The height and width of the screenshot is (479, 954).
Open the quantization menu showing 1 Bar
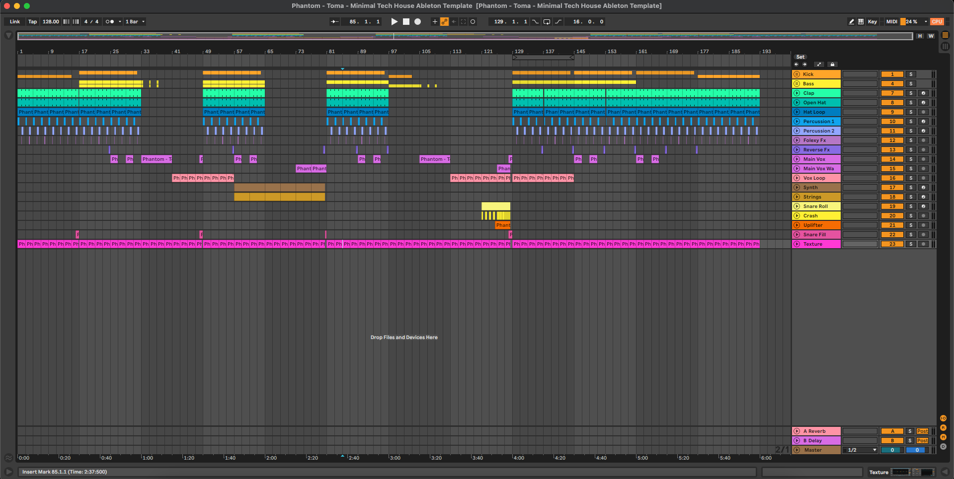[135, 22]
